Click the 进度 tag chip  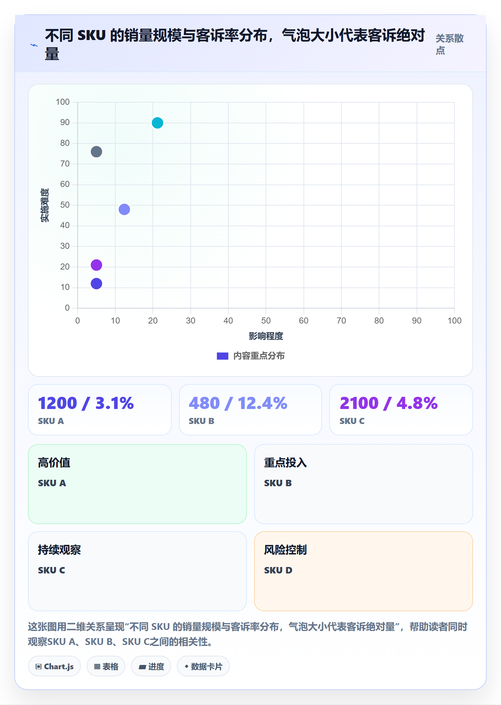[151, 666]
